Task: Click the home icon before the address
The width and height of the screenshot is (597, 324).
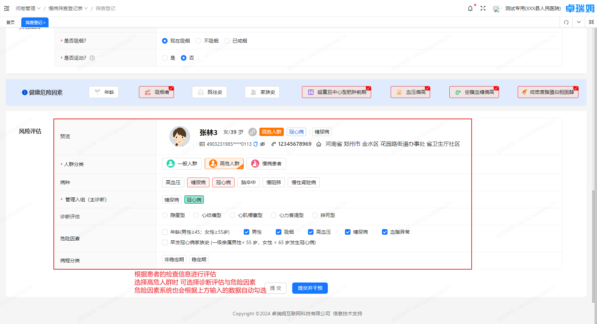Action: (x=318, y=144)
